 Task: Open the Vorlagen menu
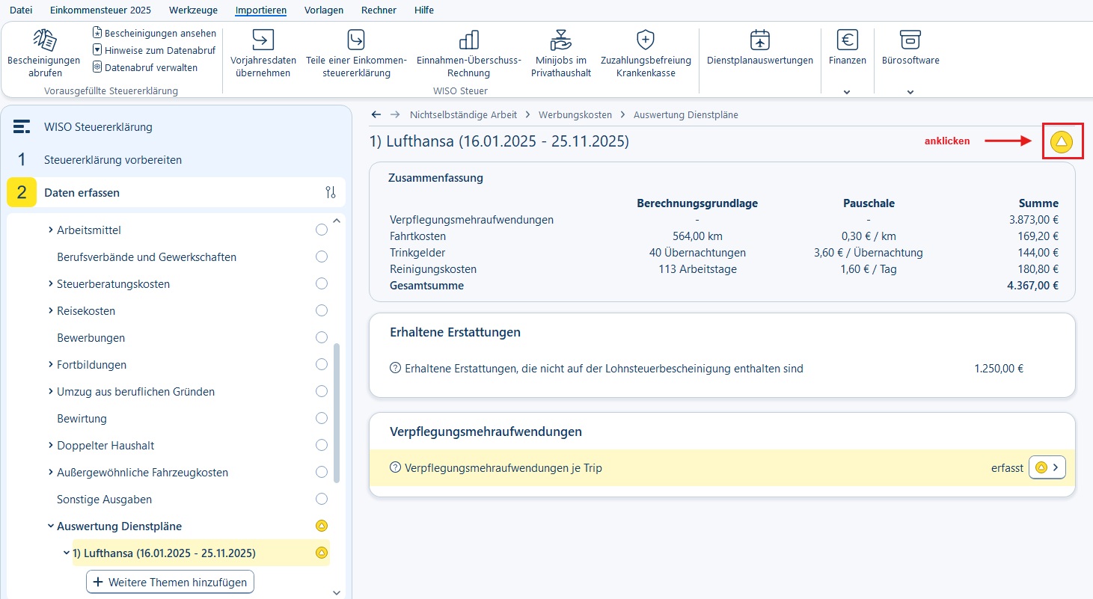click(324, 10)
